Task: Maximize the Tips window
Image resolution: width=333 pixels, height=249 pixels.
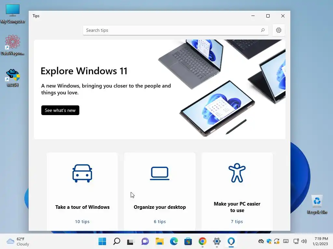Action: (268, 16)
